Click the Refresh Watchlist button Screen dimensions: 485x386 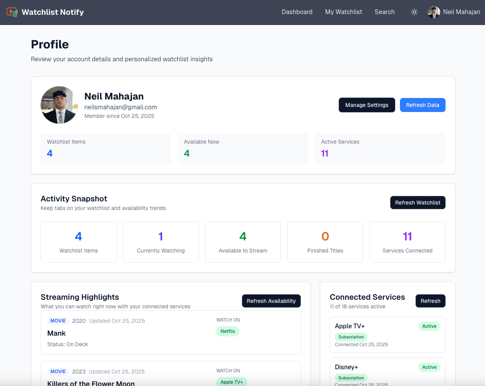(x=417, y=203)
